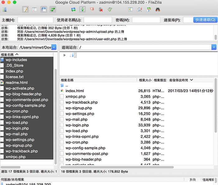Select remote wp-trackback.php file
This screenshot has height=185, width=218.
click(x=137, y=102)
